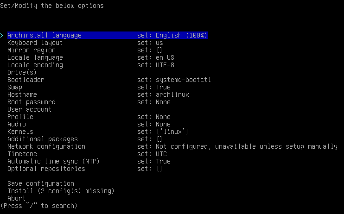Screen dimensions: 344x214
Task: Open the Keyboard layout setting
Action: point(35,43)
